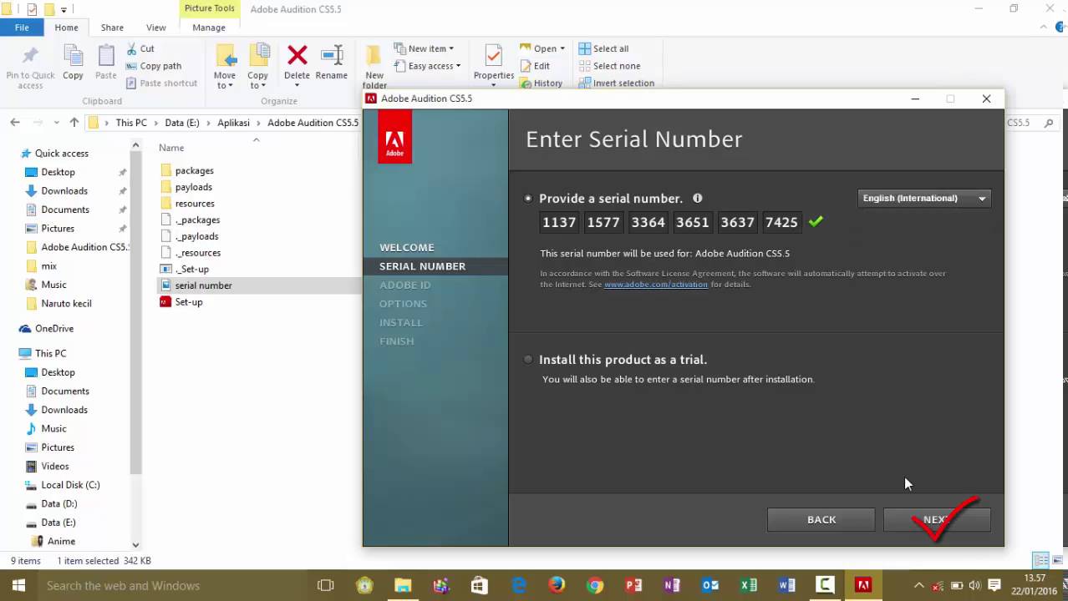Click the Start button on taskbar
The width and height of the screenshot is (1068, 601).
[18, 585]
